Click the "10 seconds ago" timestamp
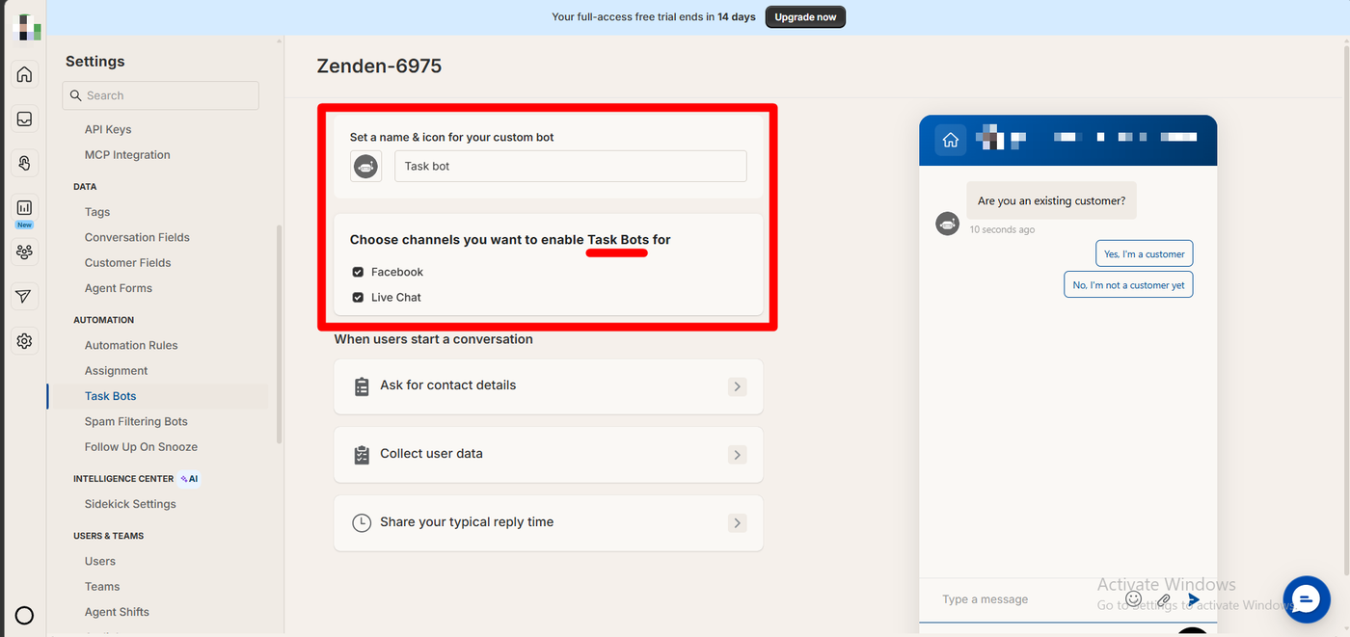Viewport: 1350px width, 637px height. [1002, 230]
